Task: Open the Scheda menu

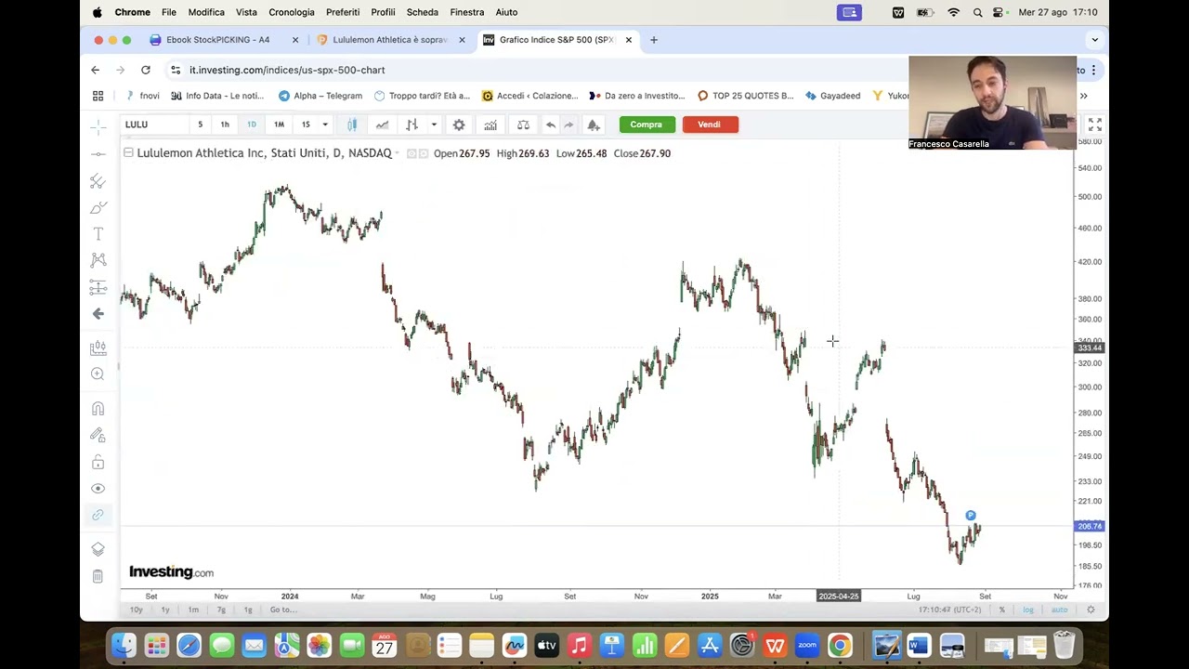Action: 423,12
